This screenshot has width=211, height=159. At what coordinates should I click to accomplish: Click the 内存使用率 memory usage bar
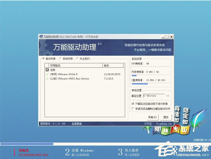150,76
